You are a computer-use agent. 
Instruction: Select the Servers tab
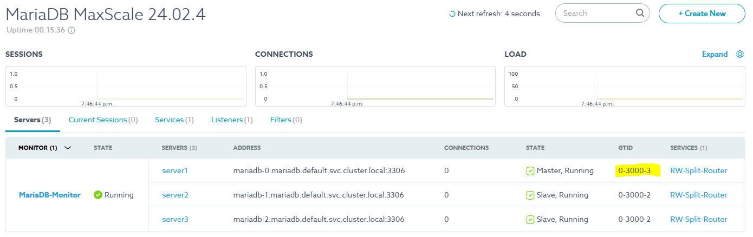pyautogui.click(x=33, y=120)
